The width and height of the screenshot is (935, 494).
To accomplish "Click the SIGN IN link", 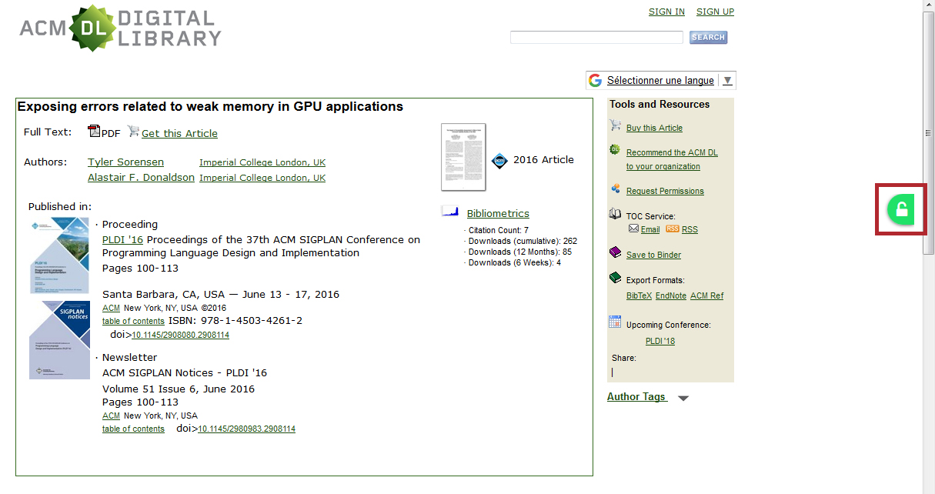I will (x=666, y=12).
